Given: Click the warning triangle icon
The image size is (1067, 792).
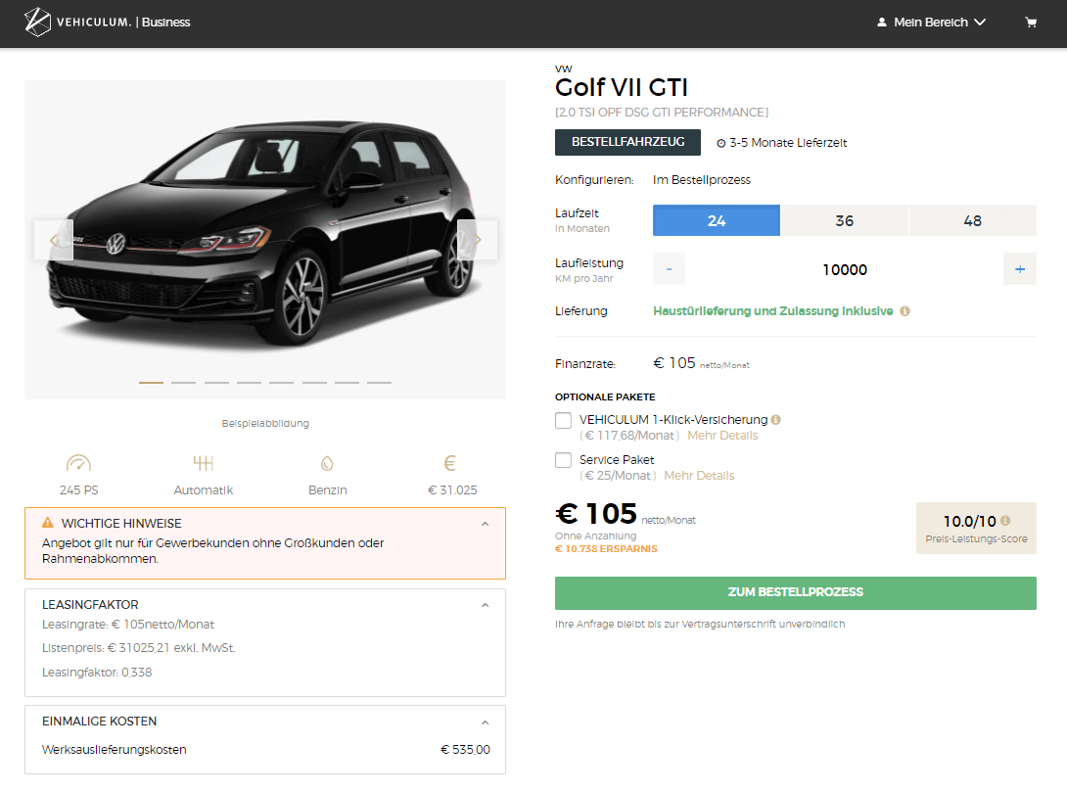Looking at the screenshot, I should point(48,523).
